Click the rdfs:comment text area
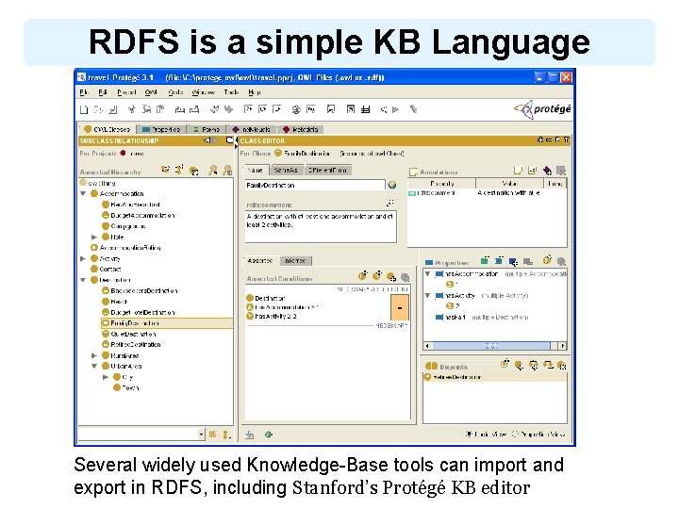This screenshot has height=509, width=679. coord(321,226)
